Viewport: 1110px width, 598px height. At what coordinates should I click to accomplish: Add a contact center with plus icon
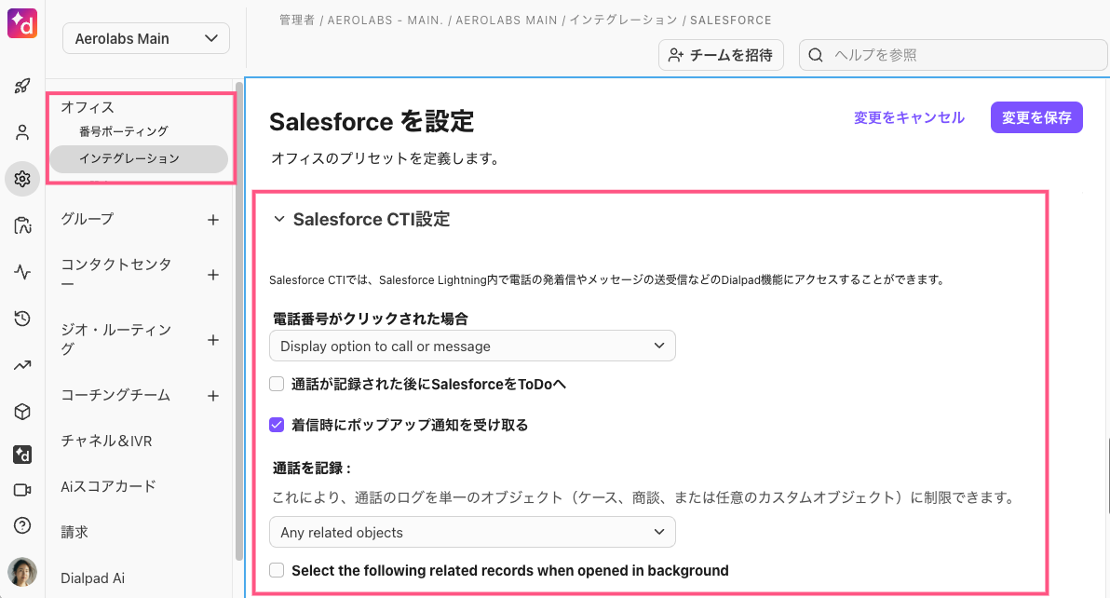(x=213, y=275)
